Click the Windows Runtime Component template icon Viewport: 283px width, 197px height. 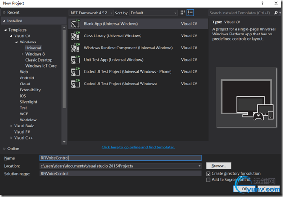(x=75, y=48)
